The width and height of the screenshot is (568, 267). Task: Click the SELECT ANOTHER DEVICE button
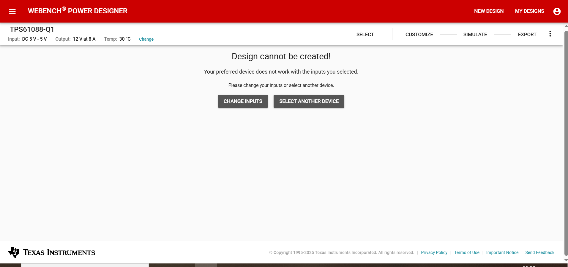tap(309, 101)
